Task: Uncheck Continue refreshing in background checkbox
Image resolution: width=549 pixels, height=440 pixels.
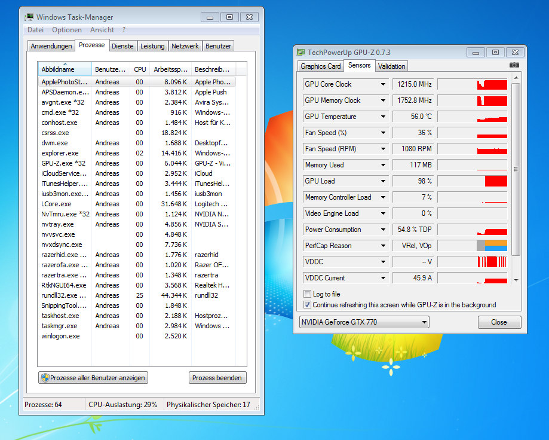Action: (308, 305)
